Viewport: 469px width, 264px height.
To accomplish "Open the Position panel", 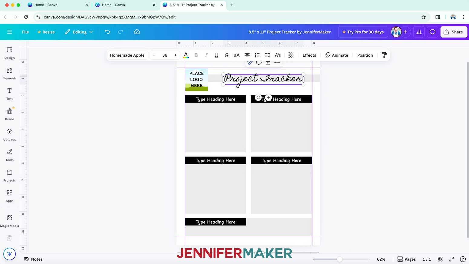I will (365, 55).
